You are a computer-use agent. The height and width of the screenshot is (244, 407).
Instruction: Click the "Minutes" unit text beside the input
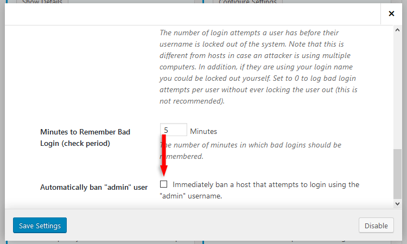click(x=203, y=131)
